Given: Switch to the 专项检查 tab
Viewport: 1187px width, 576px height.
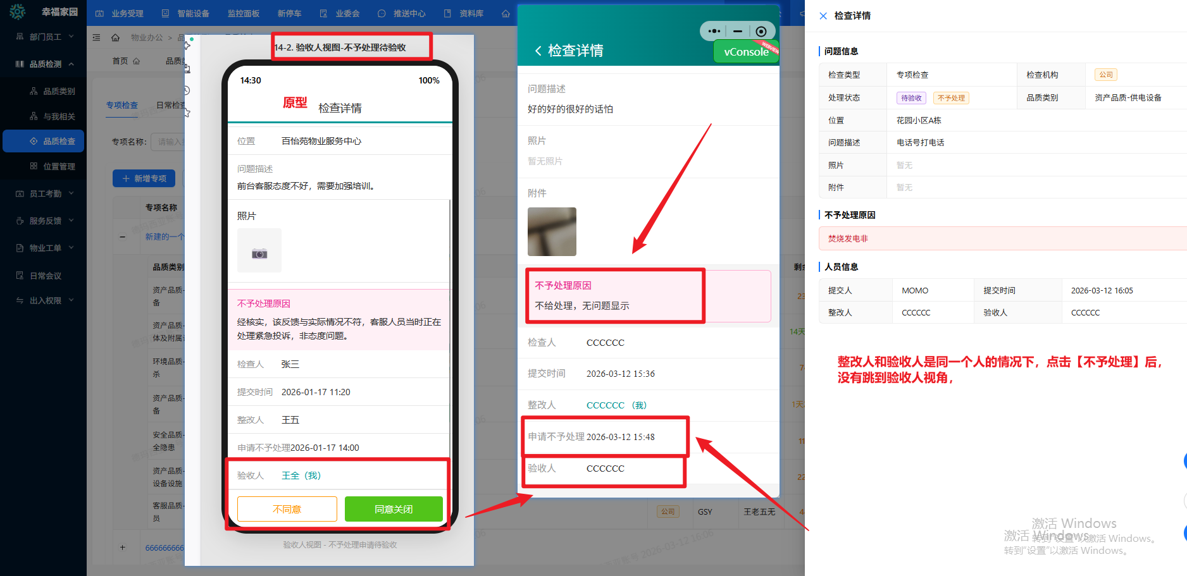Looking at the screenshot, I should [x=121, y=105].
